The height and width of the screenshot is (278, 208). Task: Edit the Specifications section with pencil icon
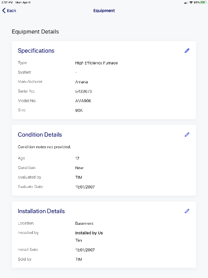[x=187, y=51]
